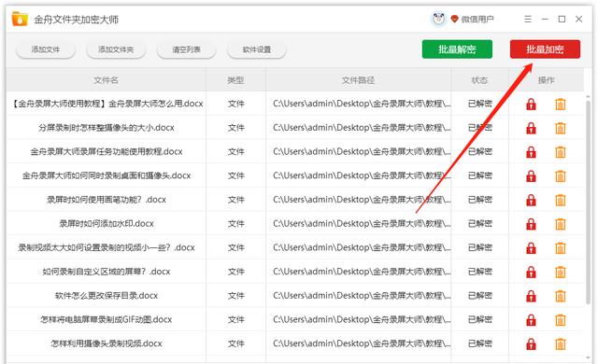Click the 添加文件 button
This screenshot has width=598, height=364.
(46, 49)
